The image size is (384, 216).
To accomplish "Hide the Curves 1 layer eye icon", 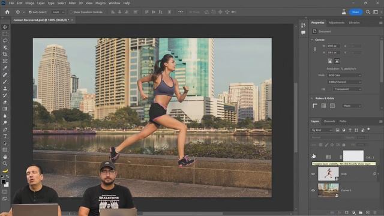I will coord(313,190).
